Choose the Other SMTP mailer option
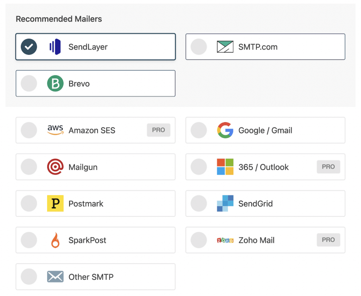Screen dimensions: 361x296 pyautogui.click(x=29, y=277)
